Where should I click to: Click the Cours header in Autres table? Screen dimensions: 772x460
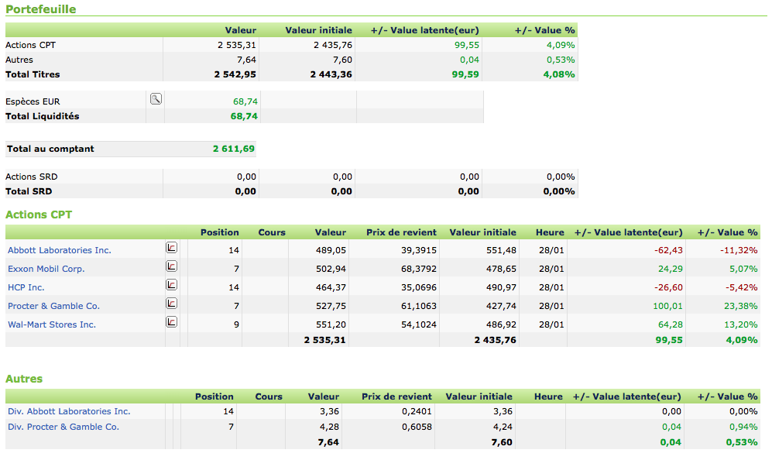(x=269, y=396)
